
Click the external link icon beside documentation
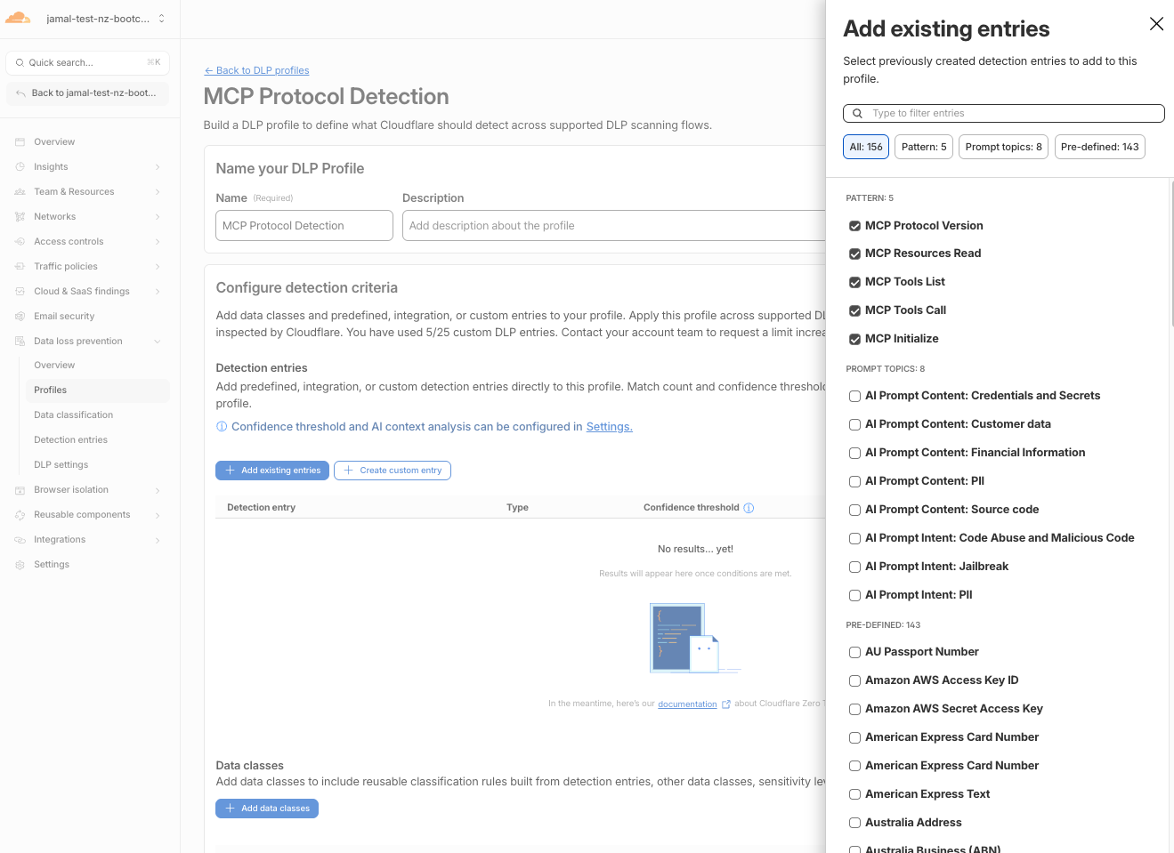click(x=726, y=704)
